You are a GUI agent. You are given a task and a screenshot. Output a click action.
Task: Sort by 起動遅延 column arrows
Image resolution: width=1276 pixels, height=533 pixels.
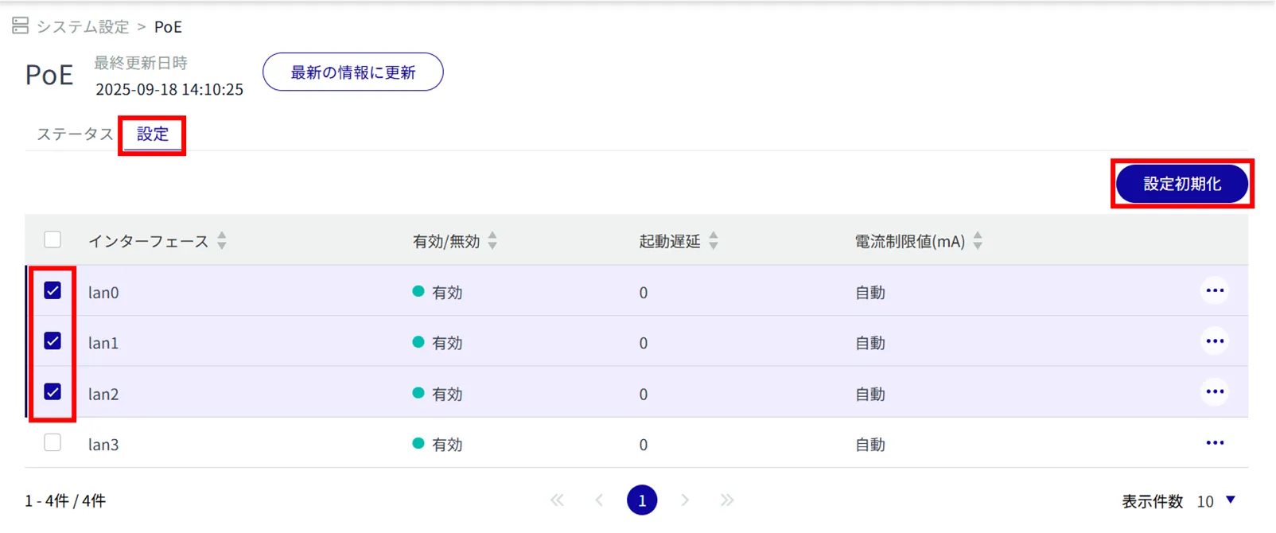[x=714, y=240]
